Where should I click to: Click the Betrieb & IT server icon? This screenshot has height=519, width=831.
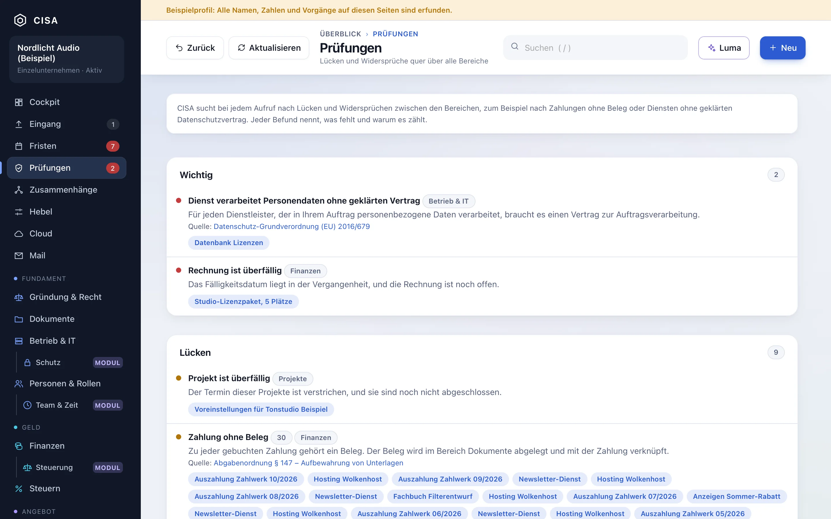pos(19,341)
